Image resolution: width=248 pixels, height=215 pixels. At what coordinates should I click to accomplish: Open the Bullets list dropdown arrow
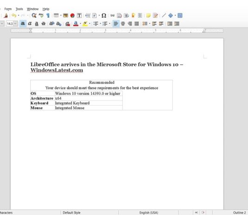click(100, 24)
